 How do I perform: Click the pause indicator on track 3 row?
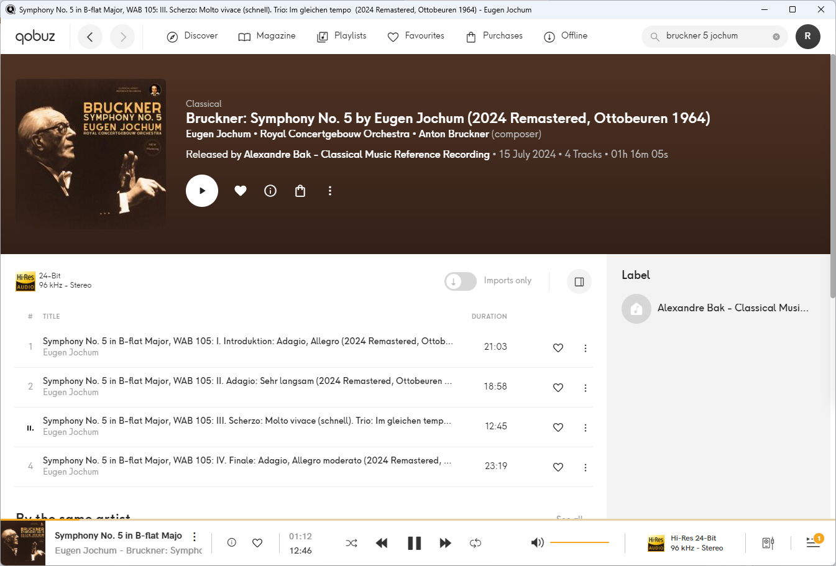pos(30,427)
